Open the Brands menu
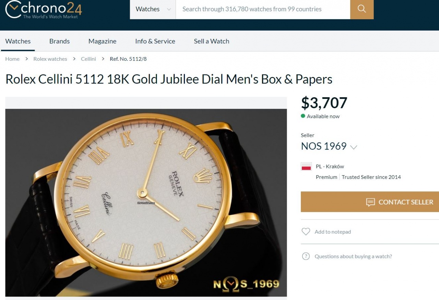 tap(59, 41)
